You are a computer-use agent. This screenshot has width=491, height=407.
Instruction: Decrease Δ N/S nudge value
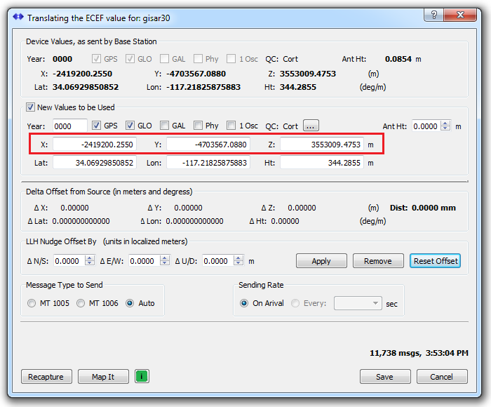pyautogui.click(x=90, y=263)
